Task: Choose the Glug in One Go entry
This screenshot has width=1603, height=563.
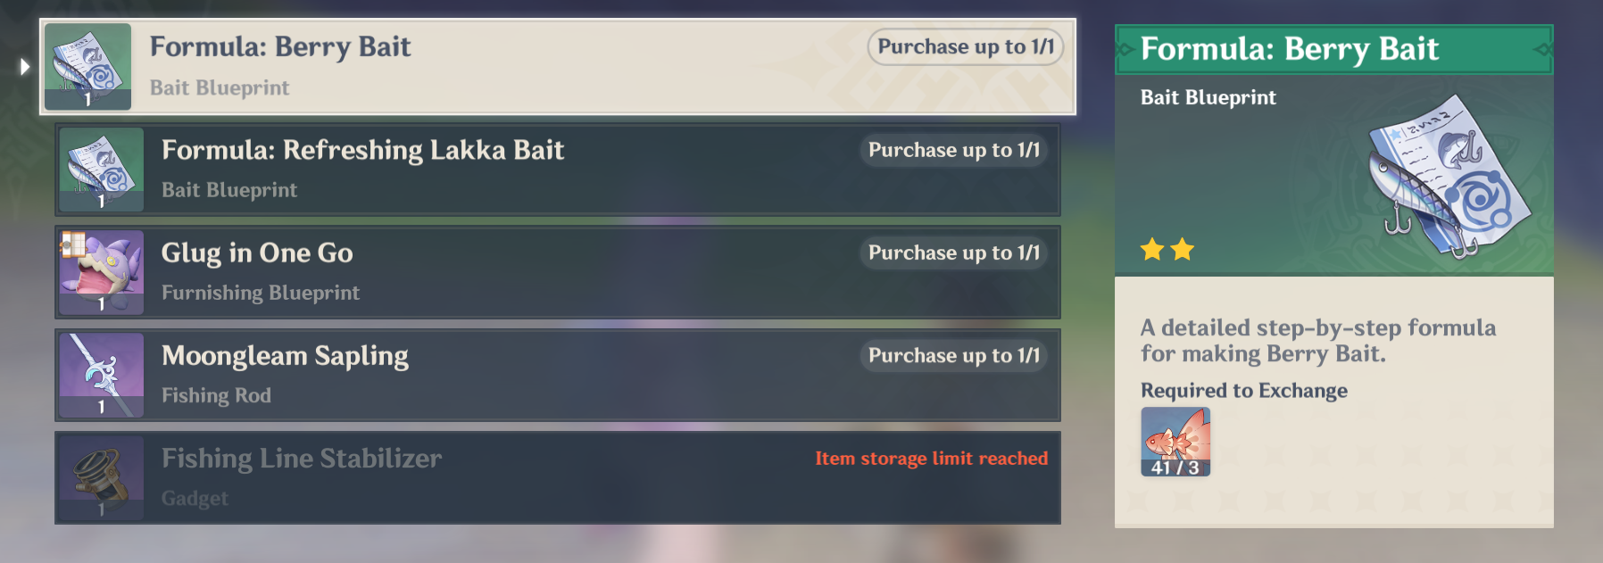Action: point(558,272)
